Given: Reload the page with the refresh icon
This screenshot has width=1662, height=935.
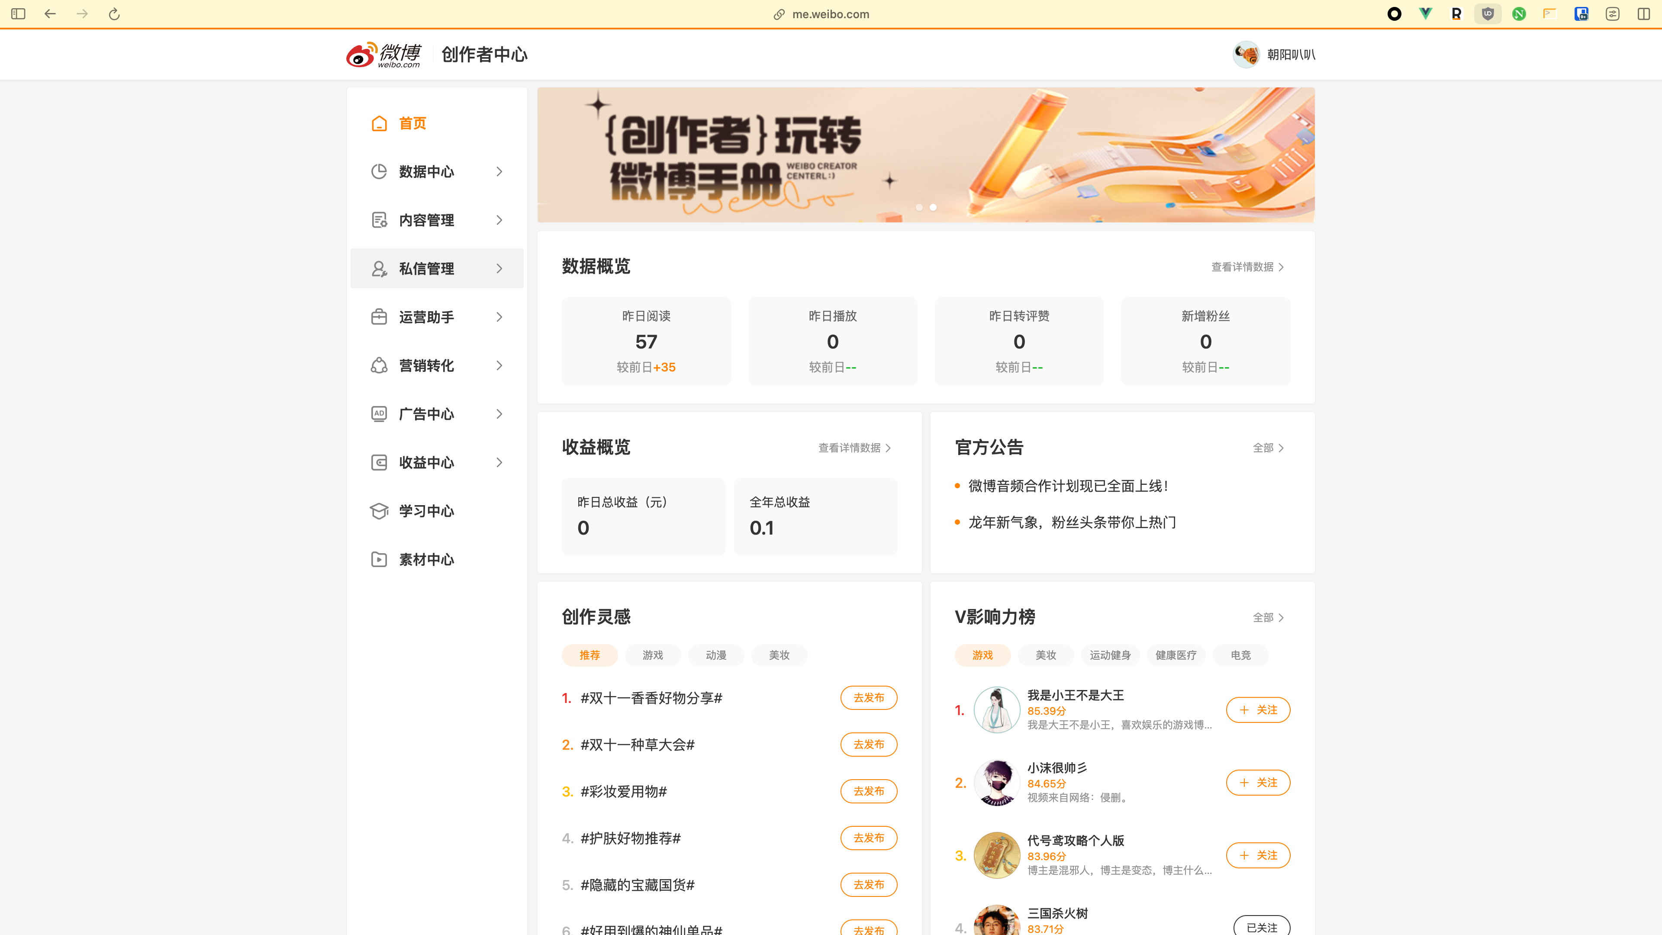Looking at the screenshot, I should 114,13.
